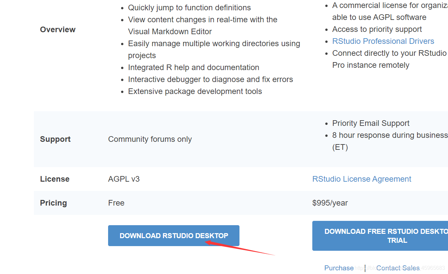Select the License row heading

(55, 179)
